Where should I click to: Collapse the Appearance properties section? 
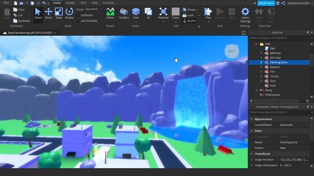[252, 119]
